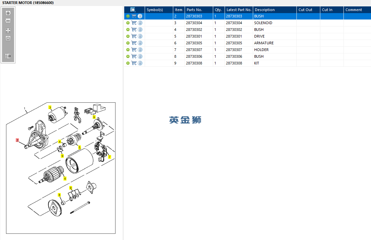Open gear icon for item 2 BUSH

pos(128,16)
